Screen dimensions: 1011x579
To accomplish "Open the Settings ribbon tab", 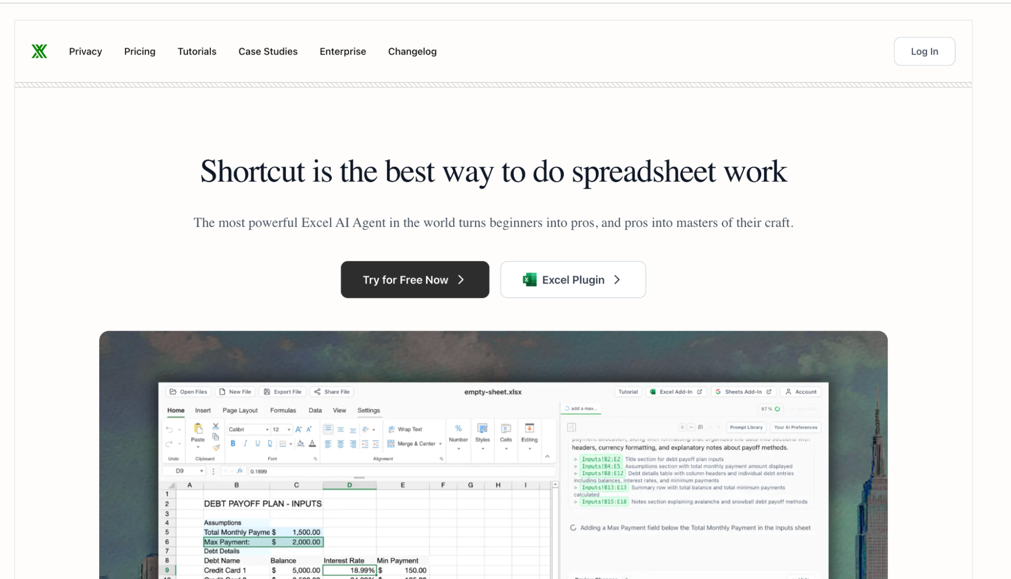I will pyautogui.click(x=369, y=410).
